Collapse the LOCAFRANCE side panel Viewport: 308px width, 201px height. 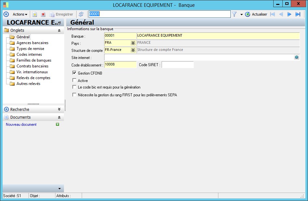point(59,23)
